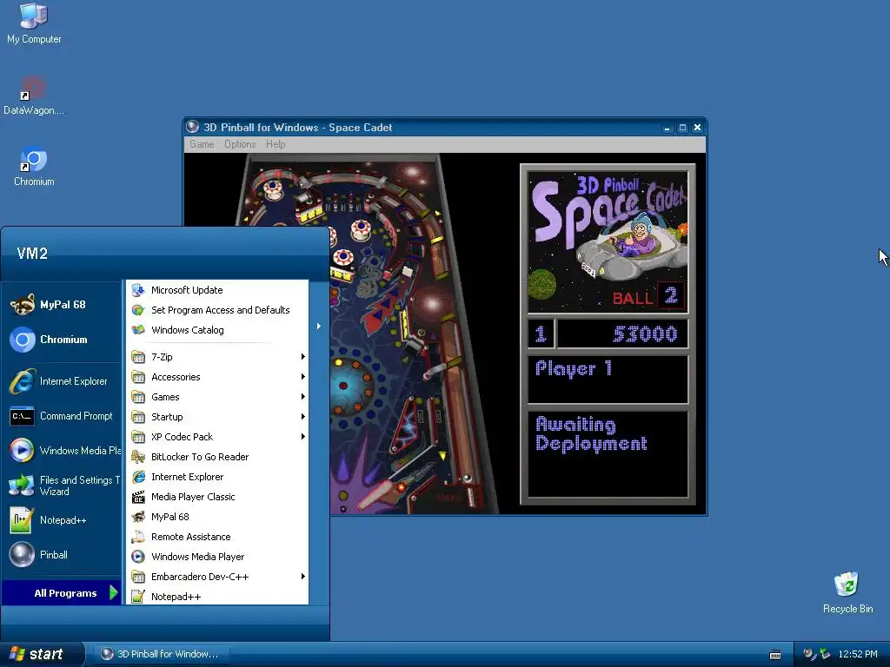The width and height of the screenshot is (890, 667).
Task: Open the Help menu in Pinball
Action: [x=276, y=144]
